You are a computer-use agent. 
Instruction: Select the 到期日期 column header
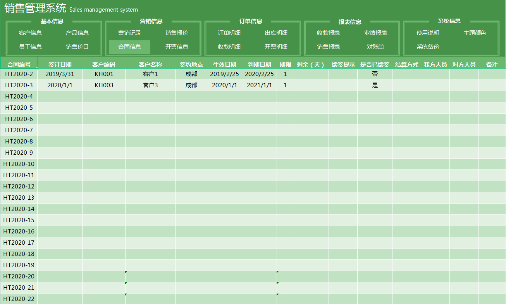tap(259, 64)
